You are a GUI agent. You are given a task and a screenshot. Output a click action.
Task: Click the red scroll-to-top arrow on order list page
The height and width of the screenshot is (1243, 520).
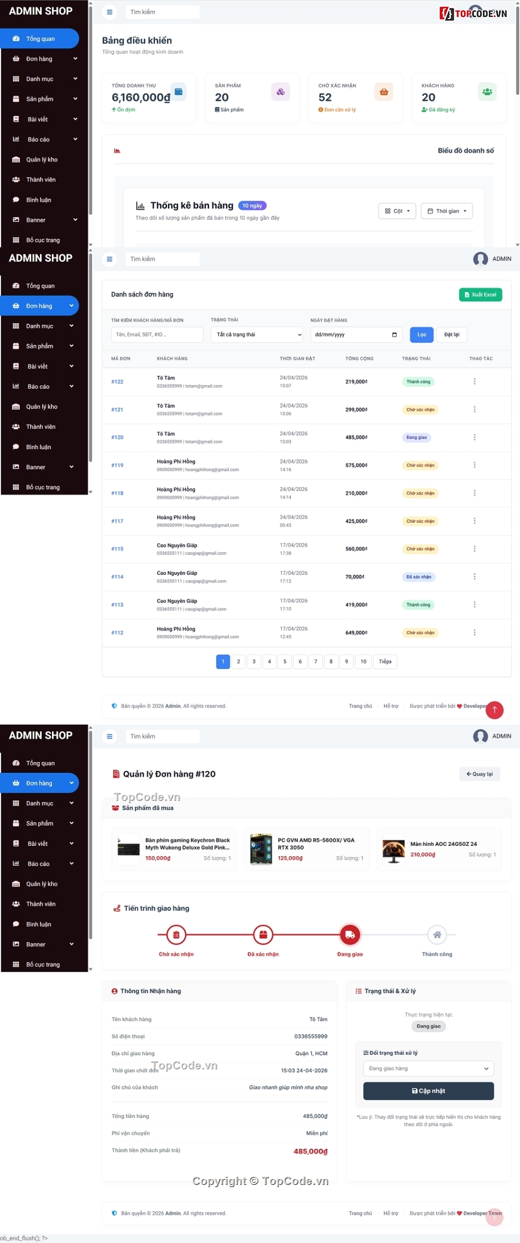[x=495, y=710]
